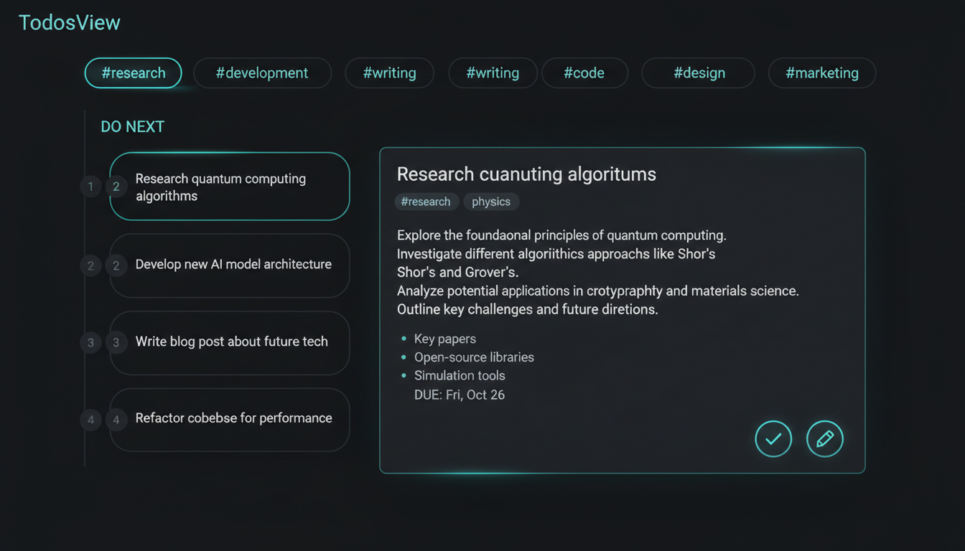Click the 'DUE: Fri, Oct 26' due date
Image resolution: width=965 pixels, height=551 pixels.
[460, 395]
